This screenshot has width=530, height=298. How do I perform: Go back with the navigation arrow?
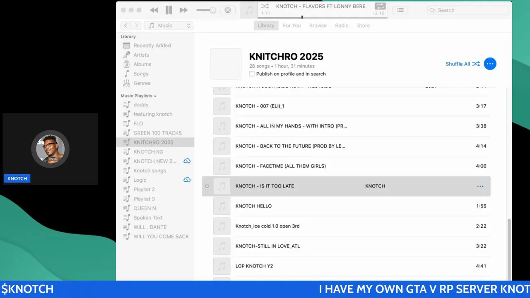tap(125, 26)
